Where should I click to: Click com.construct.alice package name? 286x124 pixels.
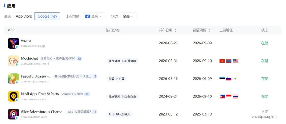coord(34,117)
